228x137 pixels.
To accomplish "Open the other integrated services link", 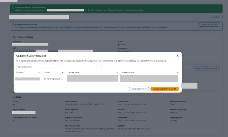I will point(89,130).
